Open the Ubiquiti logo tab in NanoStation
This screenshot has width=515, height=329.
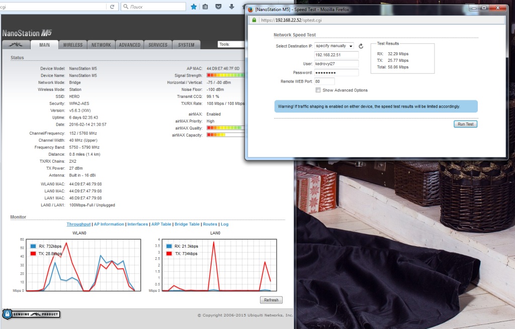pos(16,45)
